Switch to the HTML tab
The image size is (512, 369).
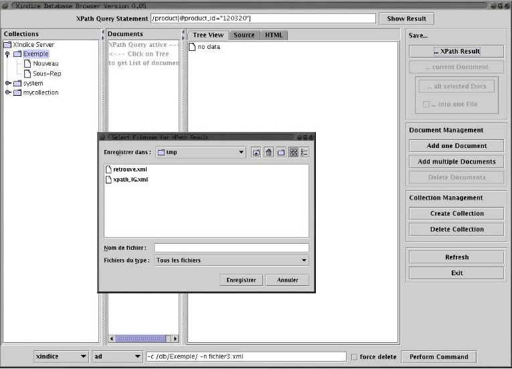tap(273, 35)
